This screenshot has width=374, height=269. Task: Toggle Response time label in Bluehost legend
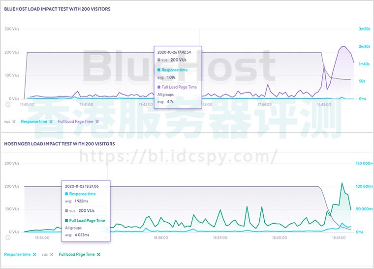click(33, 121)
